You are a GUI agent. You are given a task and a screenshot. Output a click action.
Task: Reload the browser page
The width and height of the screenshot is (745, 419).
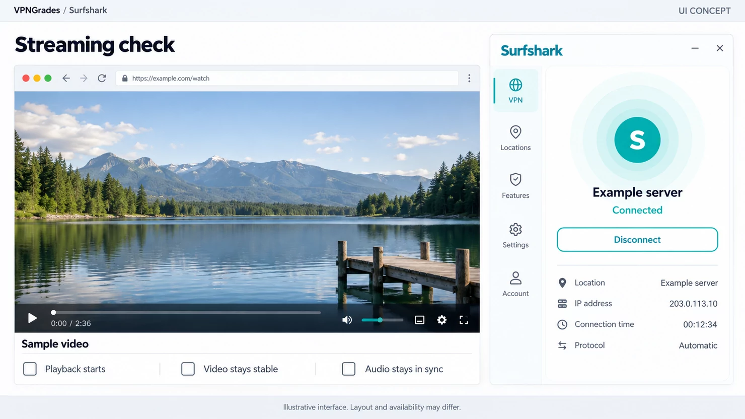click(102, 78)
